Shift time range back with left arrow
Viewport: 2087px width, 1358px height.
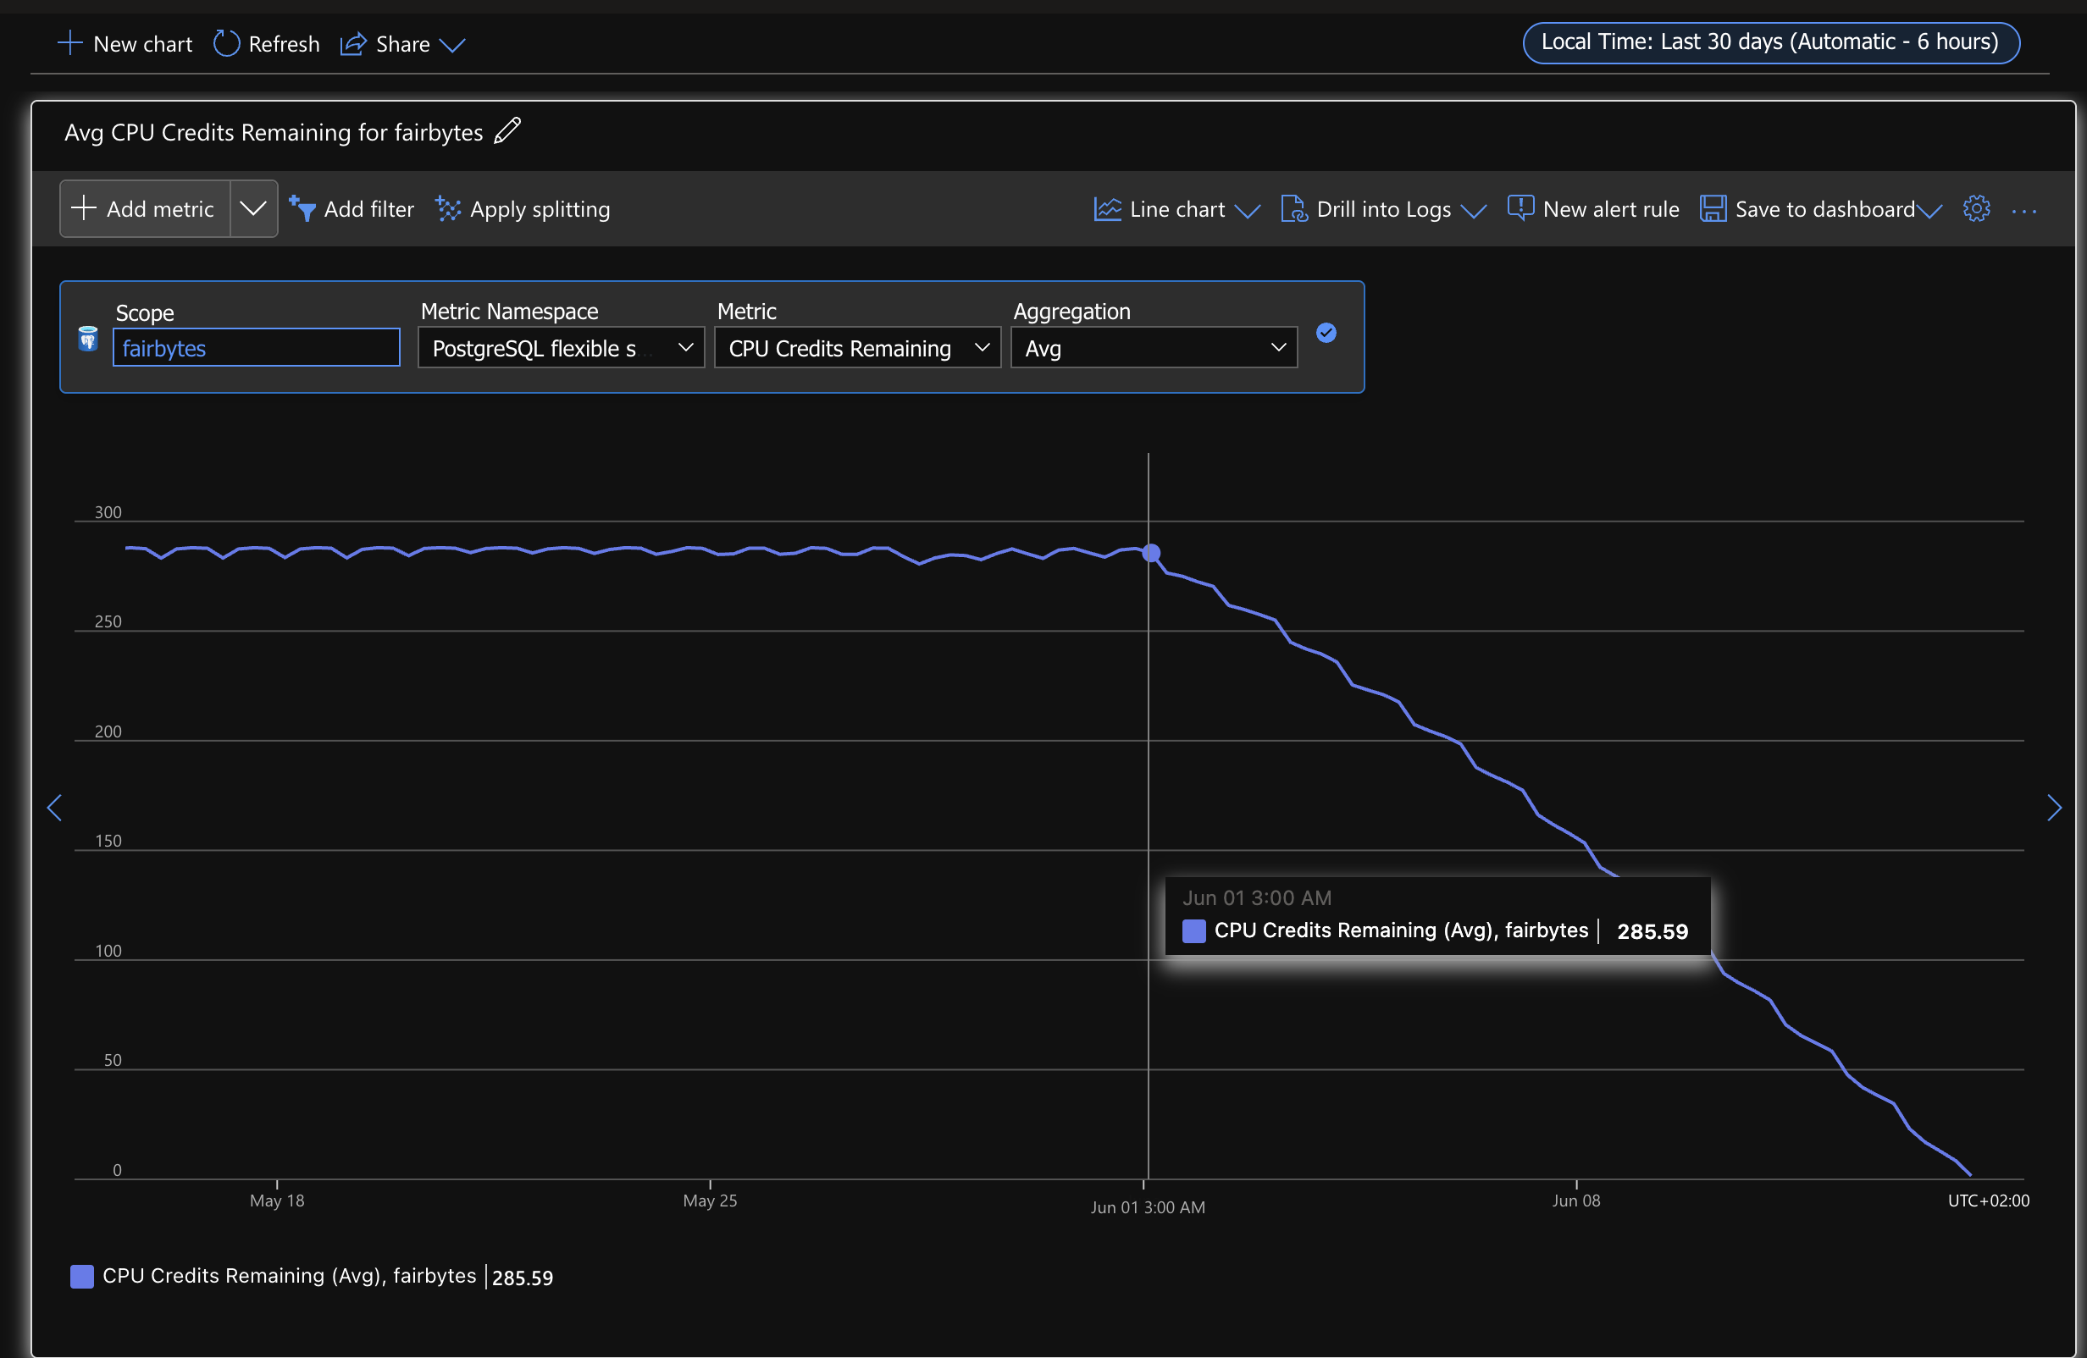point(54,809)
